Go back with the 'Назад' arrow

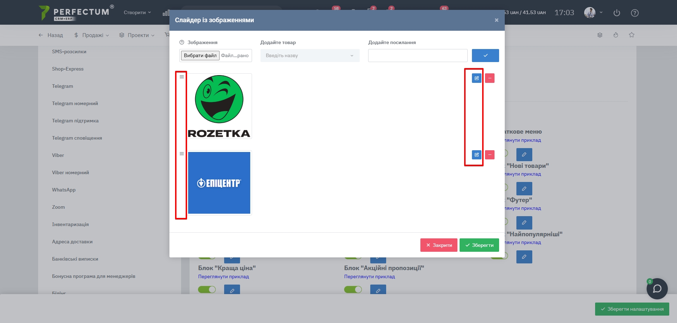tap(50, 35)
